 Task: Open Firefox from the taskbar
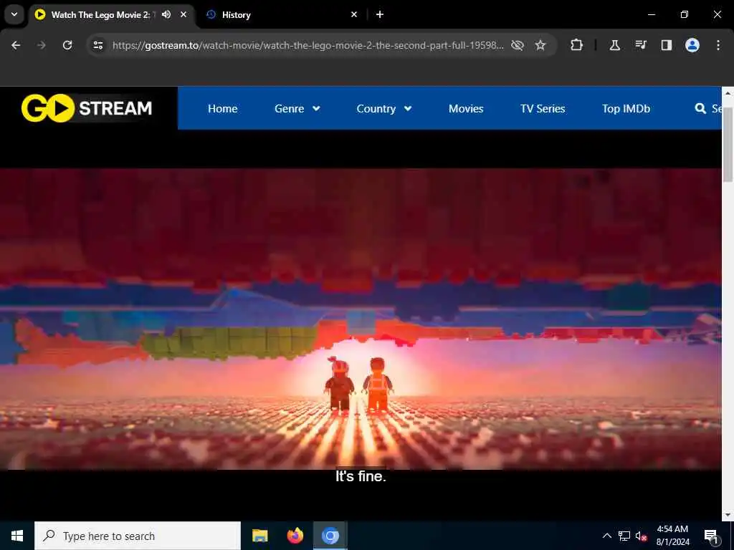coord(295,536)
